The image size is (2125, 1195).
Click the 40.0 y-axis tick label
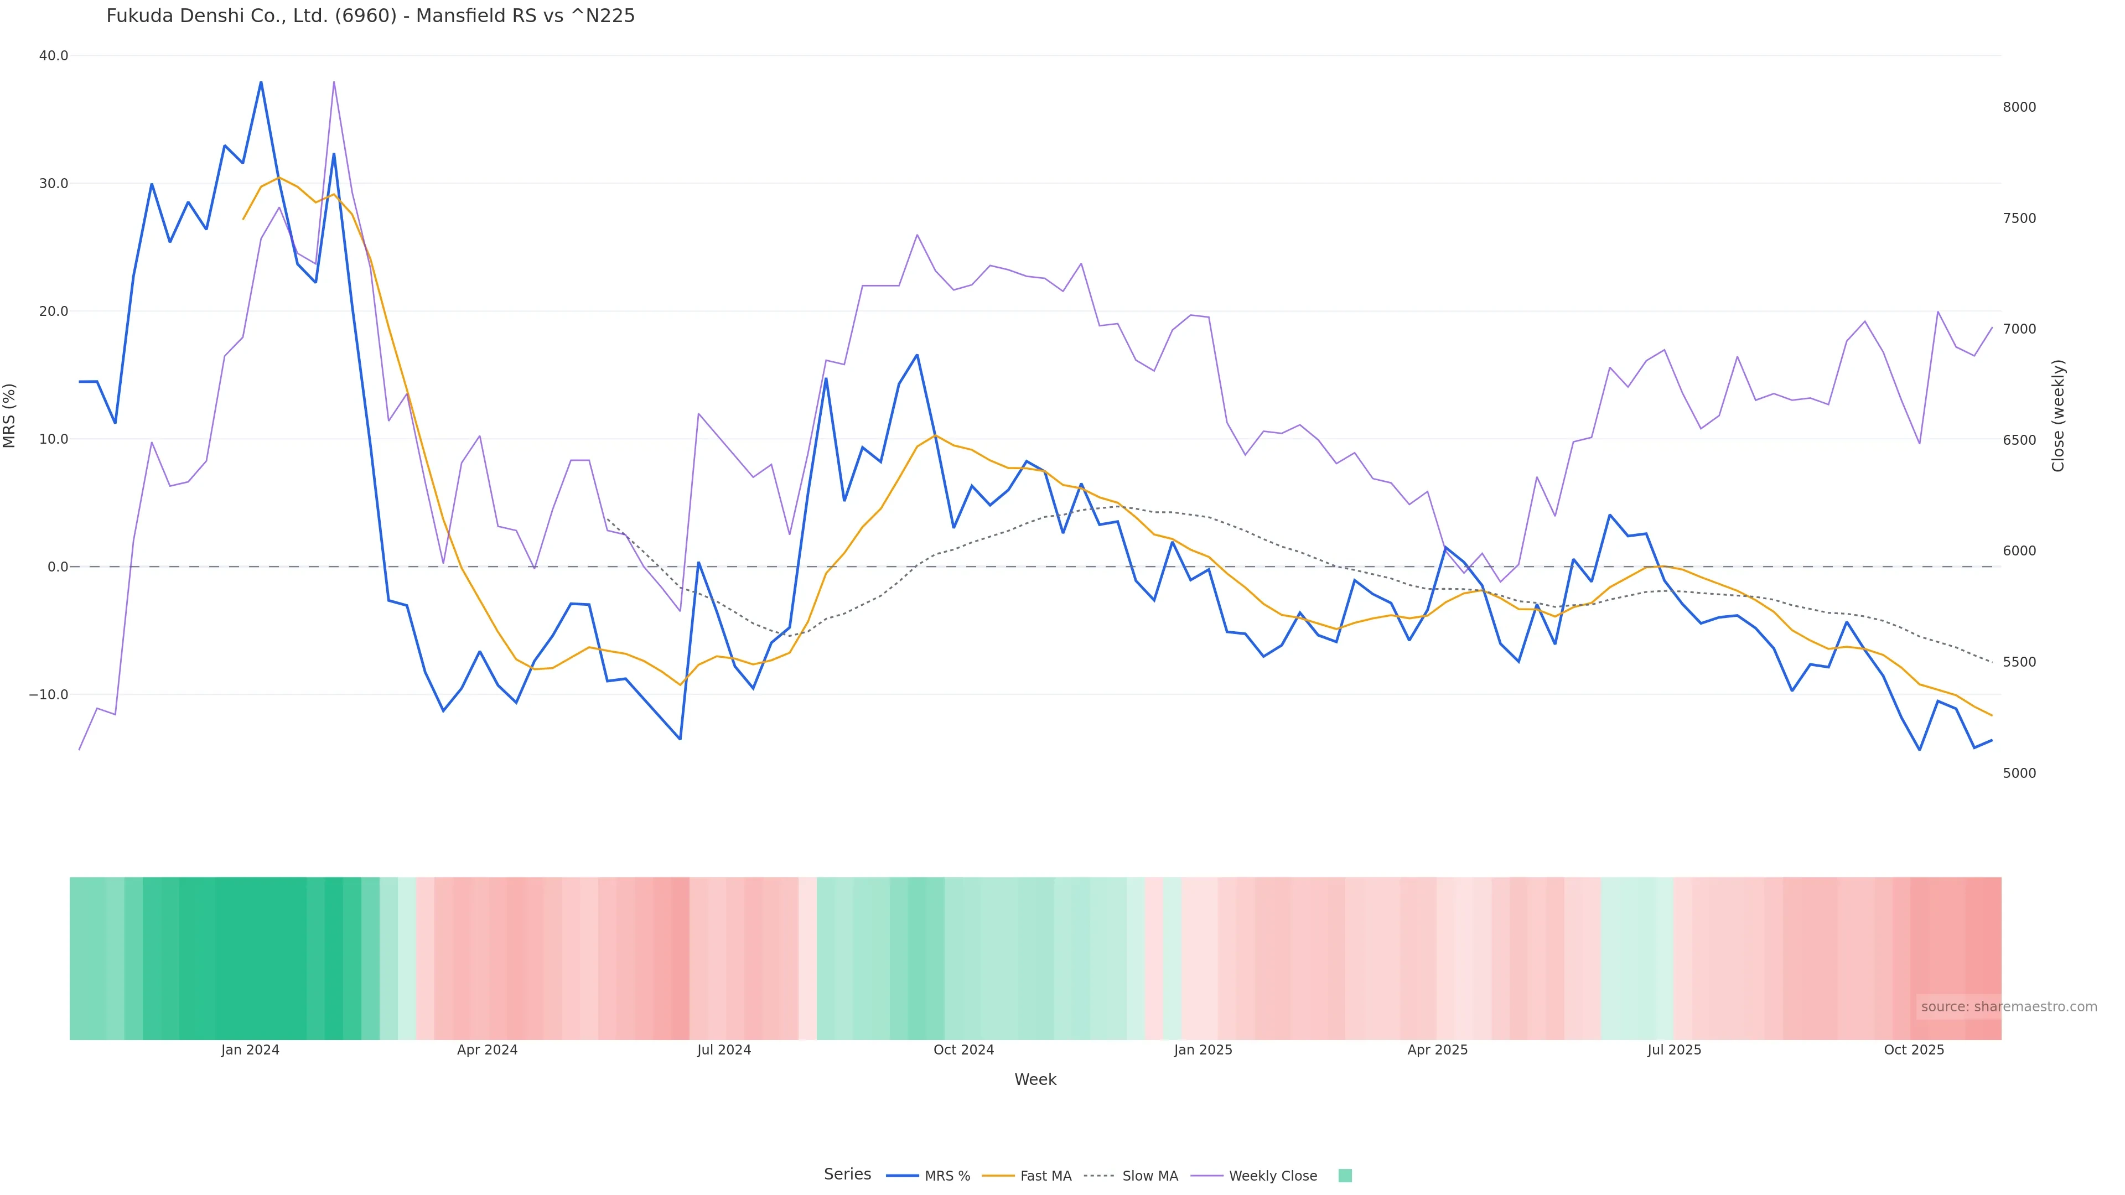[x=54, y=56]
